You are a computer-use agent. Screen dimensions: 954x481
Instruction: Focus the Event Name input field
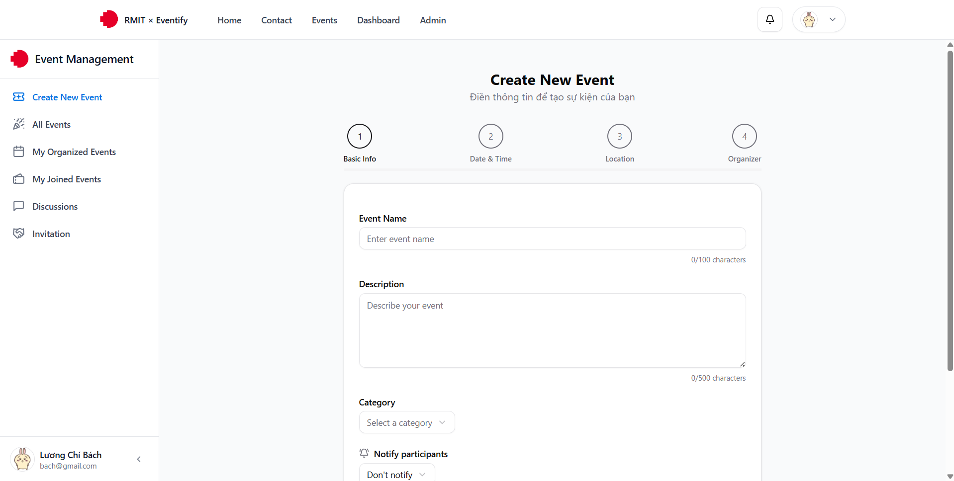coord(552,239)
